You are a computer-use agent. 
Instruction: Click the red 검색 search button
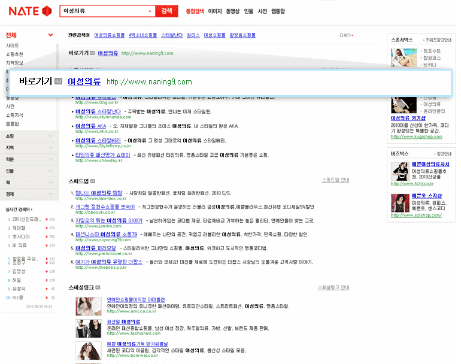click(x=166, y=11)
